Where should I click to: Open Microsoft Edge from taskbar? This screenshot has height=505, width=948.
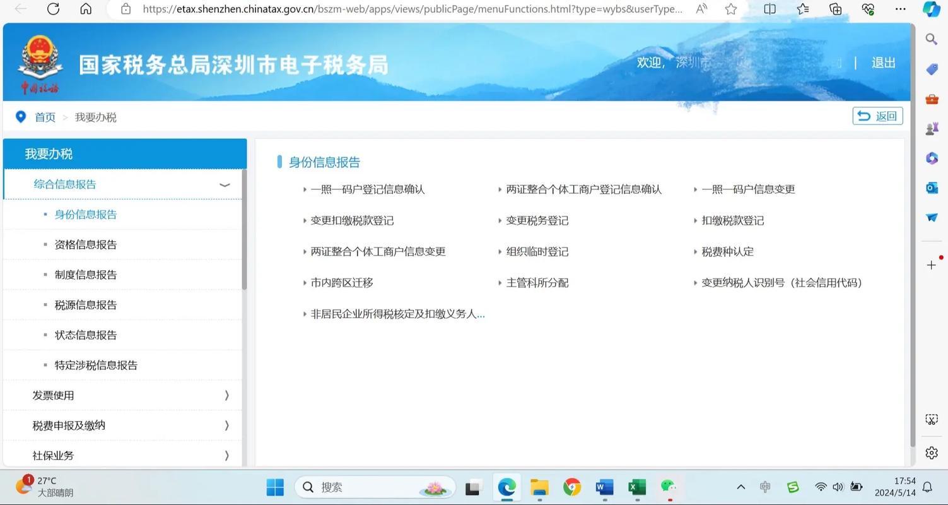tap(506, 487)
